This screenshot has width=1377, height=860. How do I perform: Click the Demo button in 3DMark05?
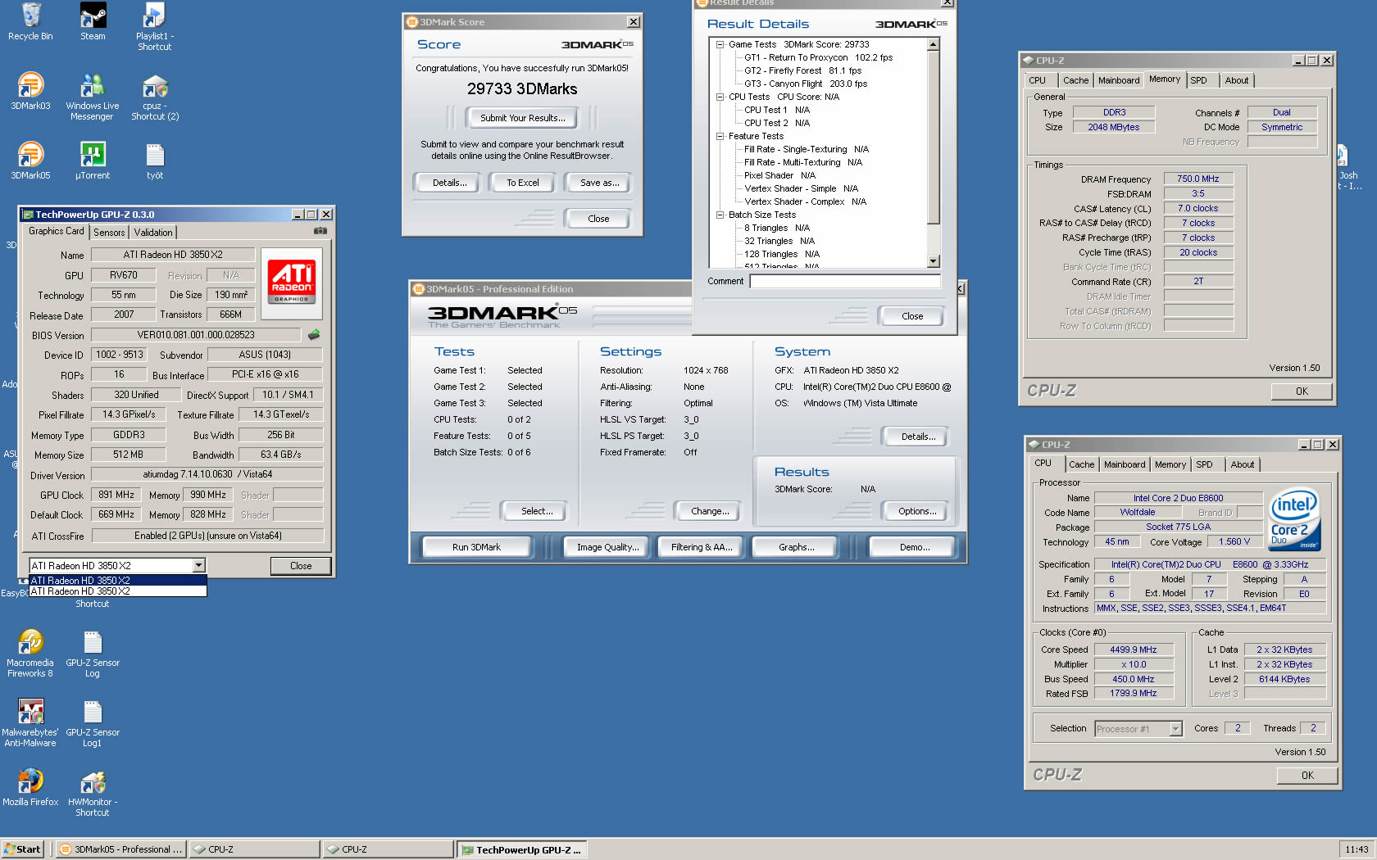click(x=914, y=547)
